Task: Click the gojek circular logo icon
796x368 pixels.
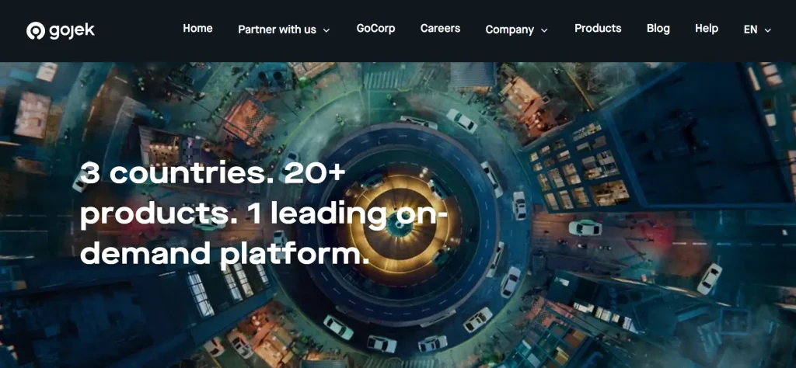Action: (36, 31)
